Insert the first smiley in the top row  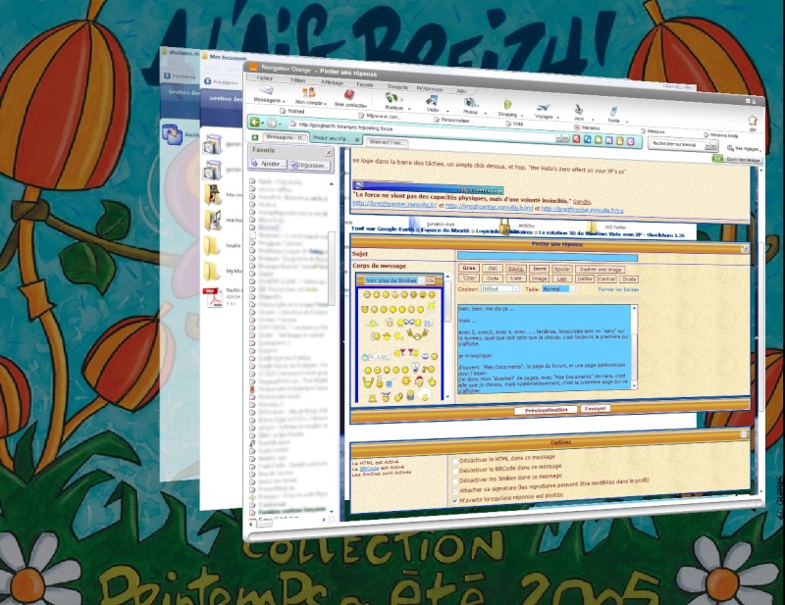367,295
